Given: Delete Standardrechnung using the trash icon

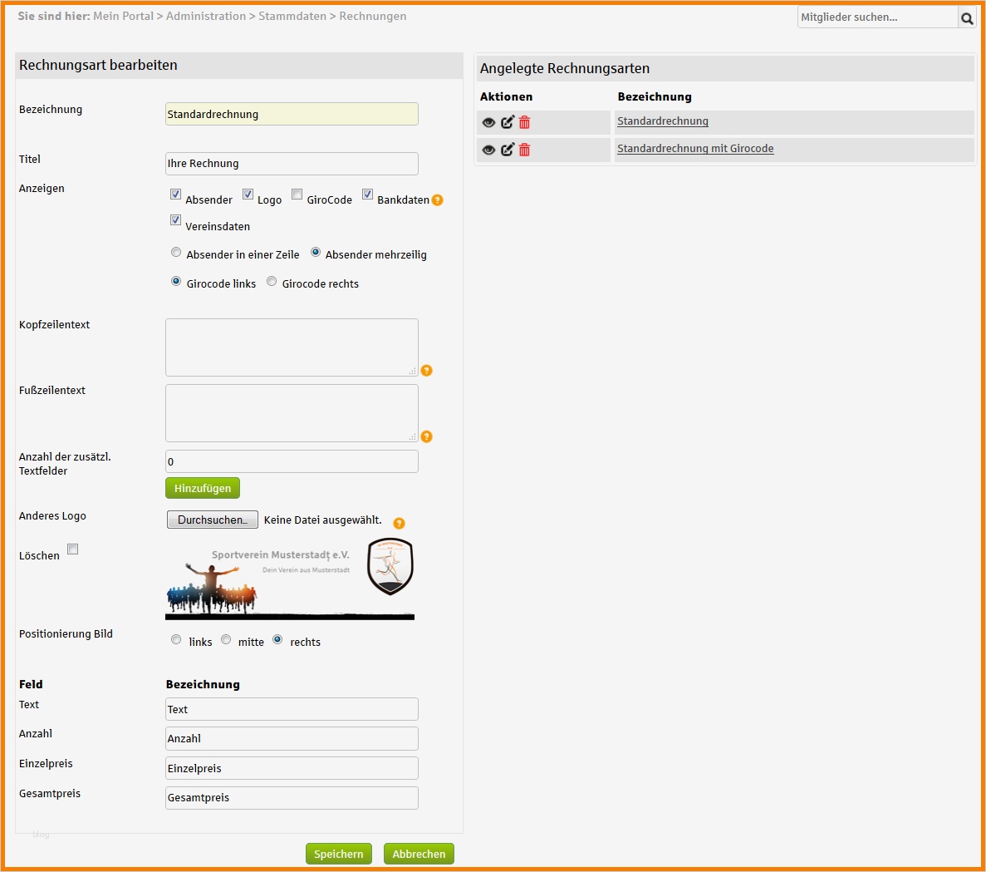Looking at the screenshot, I should coord(524,122).
